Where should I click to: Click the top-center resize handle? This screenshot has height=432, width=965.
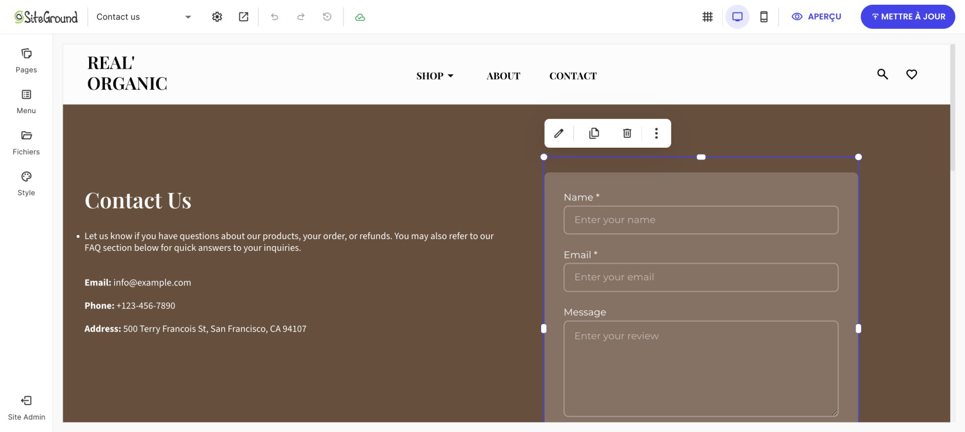click(x=701, y=157)
